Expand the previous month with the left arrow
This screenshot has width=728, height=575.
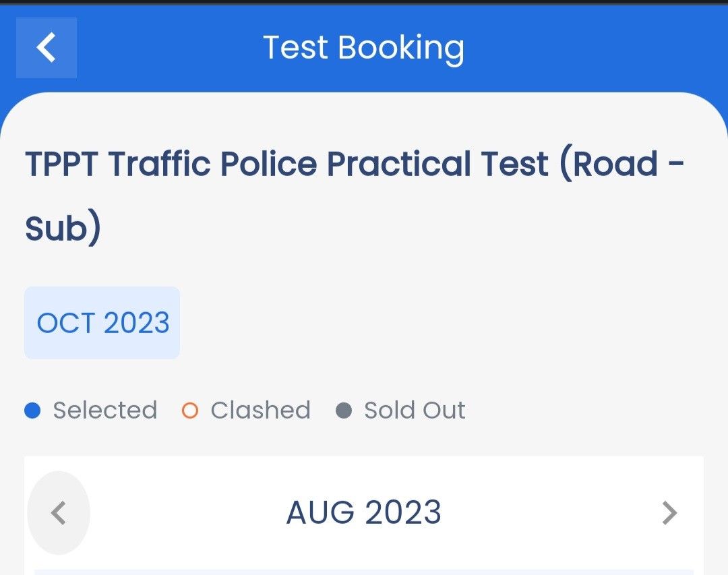pyautogui.click(x=58, y=514)
